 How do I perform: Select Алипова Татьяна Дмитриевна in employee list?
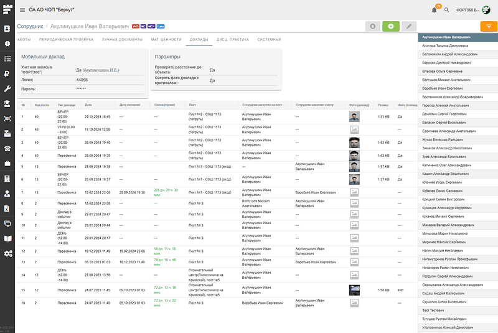[x=458, y=45]
